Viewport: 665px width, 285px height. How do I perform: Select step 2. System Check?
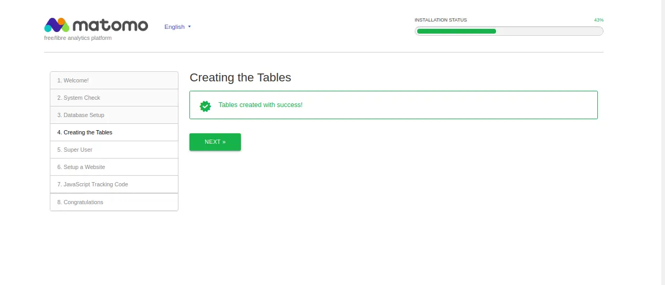coord(114,98)
